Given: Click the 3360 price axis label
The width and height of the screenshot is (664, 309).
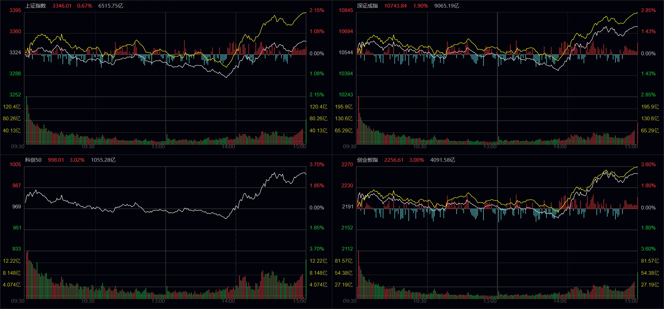Looking at the screenshot, I should 15,31.
